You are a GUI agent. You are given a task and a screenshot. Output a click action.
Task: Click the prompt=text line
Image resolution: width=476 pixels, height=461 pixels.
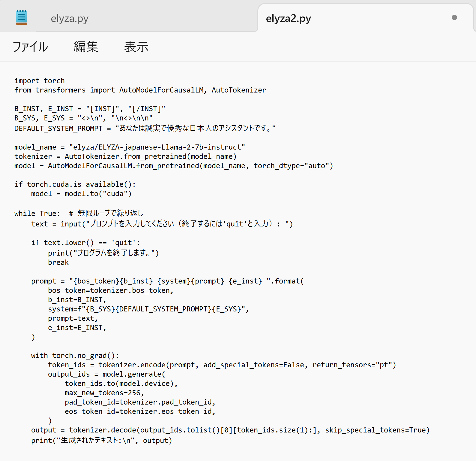(73, 318)
